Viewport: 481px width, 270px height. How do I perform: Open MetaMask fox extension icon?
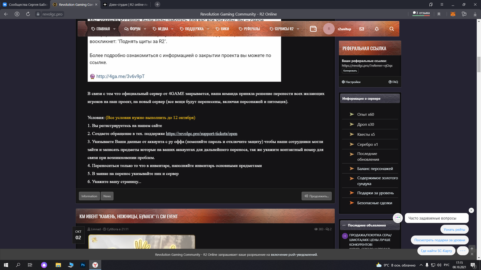click(x=452, y=14)
